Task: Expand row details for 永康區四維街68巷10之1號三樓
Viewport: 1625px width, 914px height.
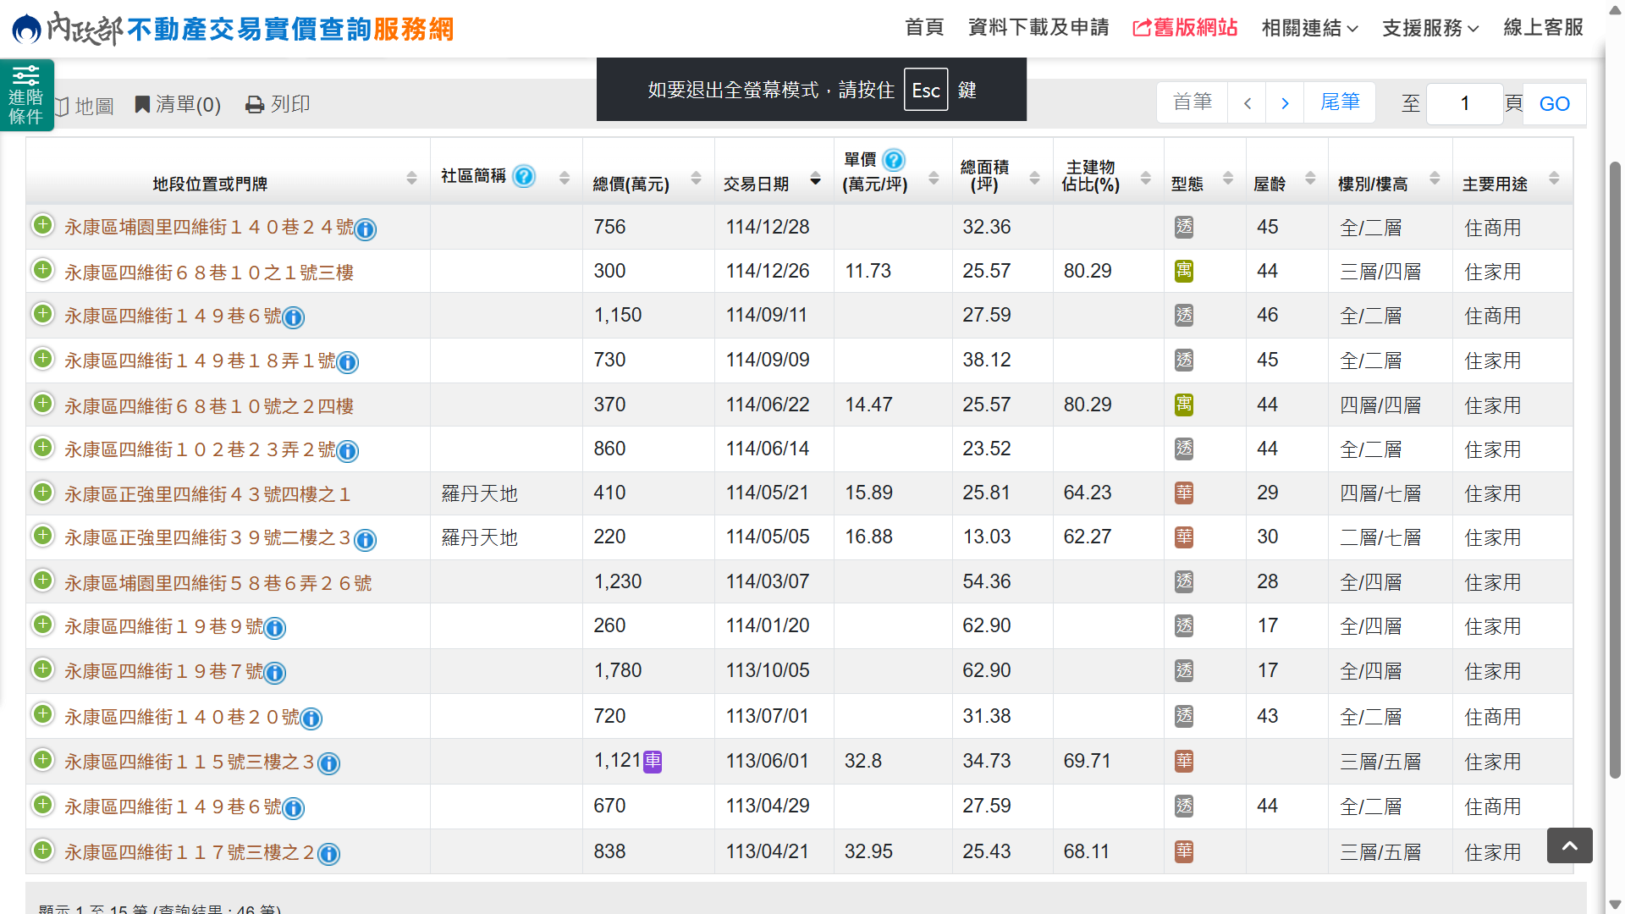Action: click(42, 270)
